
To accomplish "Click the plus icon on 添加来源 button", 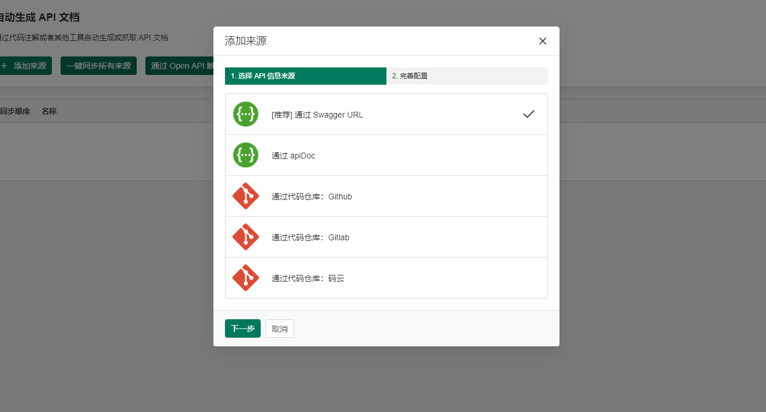I will [4, 66].
